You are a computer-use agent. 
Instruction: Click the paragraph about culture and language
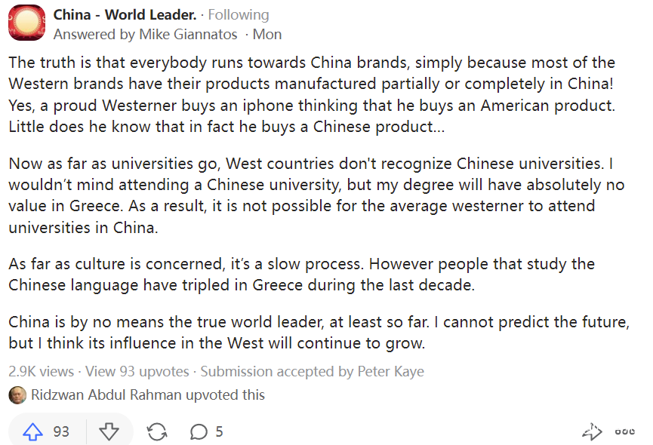click(302, 275)
